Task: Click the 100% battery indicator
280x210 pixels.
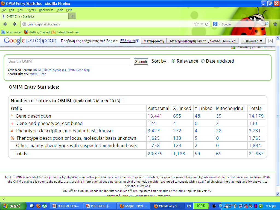Action: 201,206
